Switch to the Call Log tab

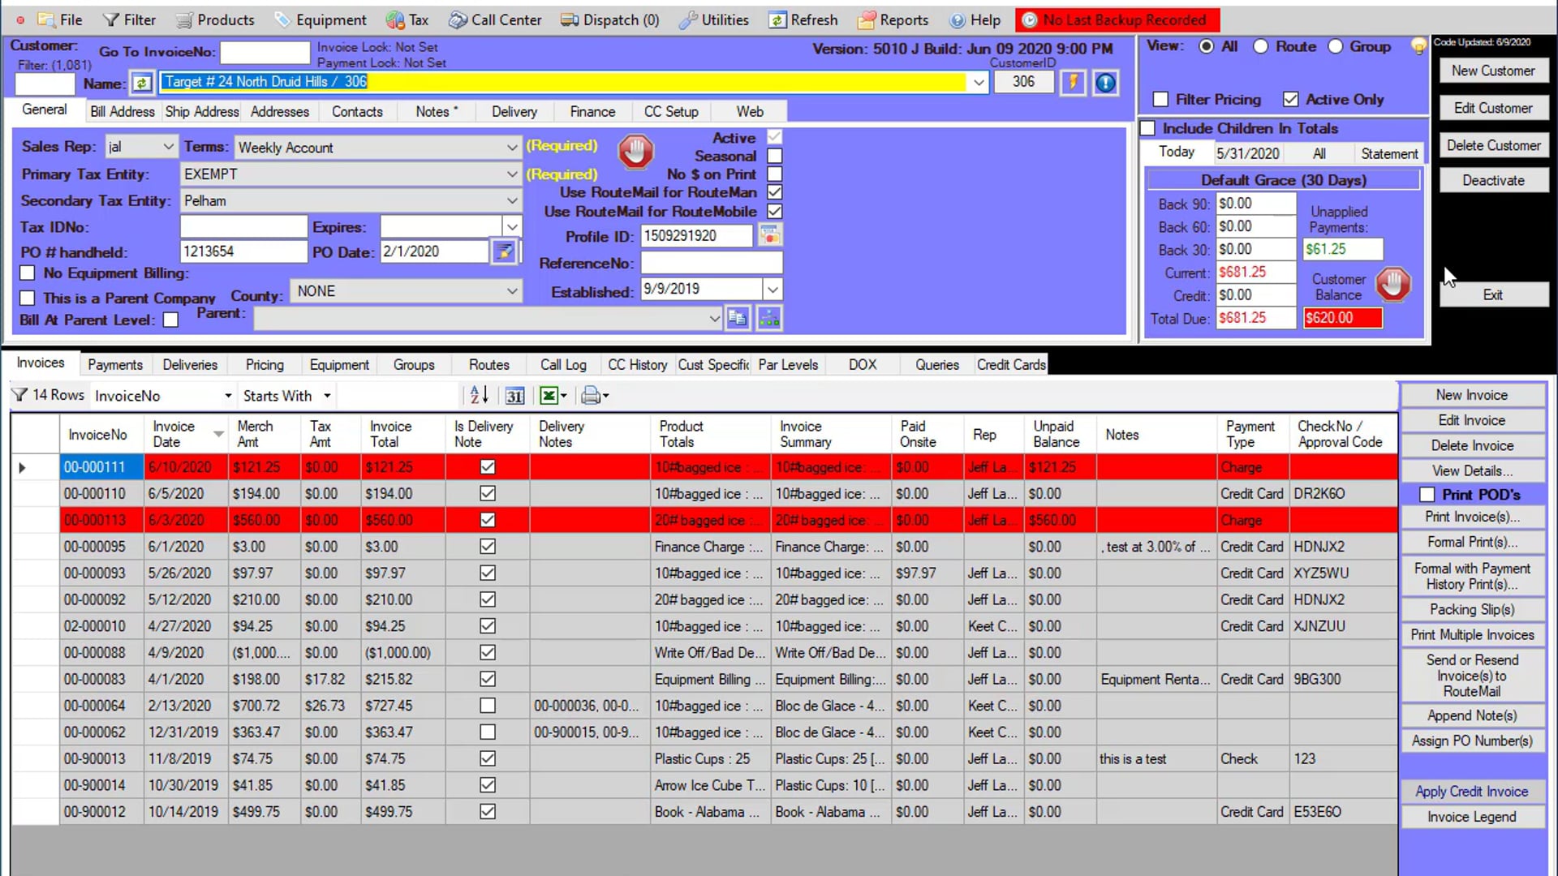pyautogui.click(x=563, y=365)
